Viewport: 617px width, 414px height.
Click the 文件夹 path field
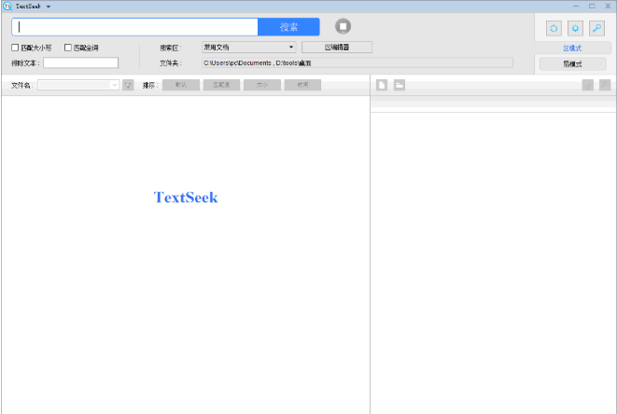tap(358, 62)
